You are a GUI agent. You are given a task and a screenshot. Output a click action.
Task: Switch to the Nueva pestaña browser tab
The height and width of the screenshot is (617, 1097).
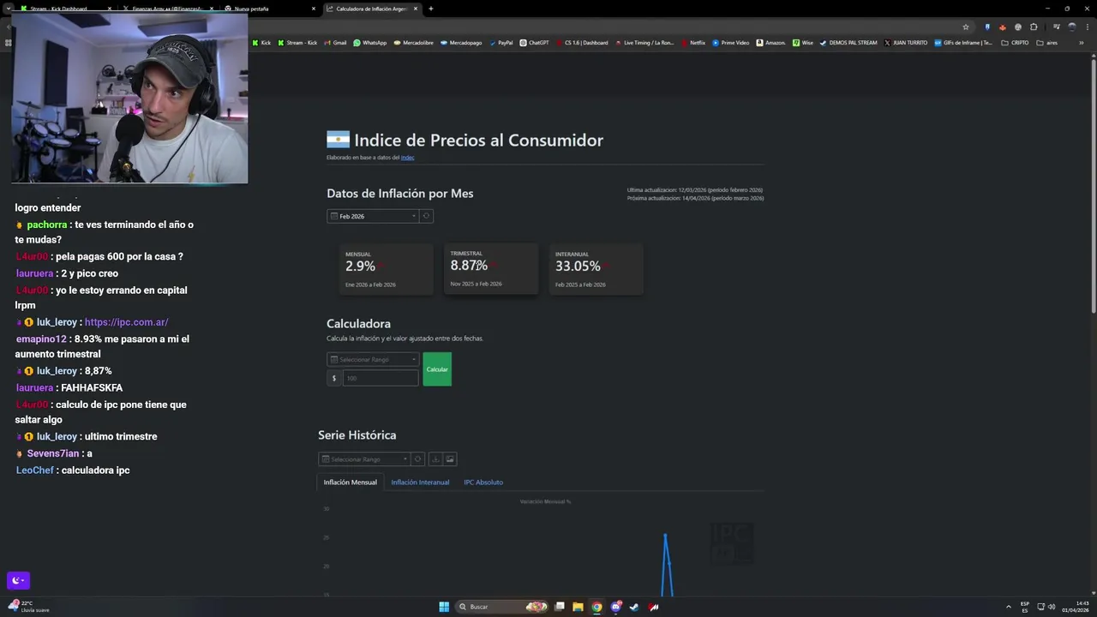(x=269, y=9)
